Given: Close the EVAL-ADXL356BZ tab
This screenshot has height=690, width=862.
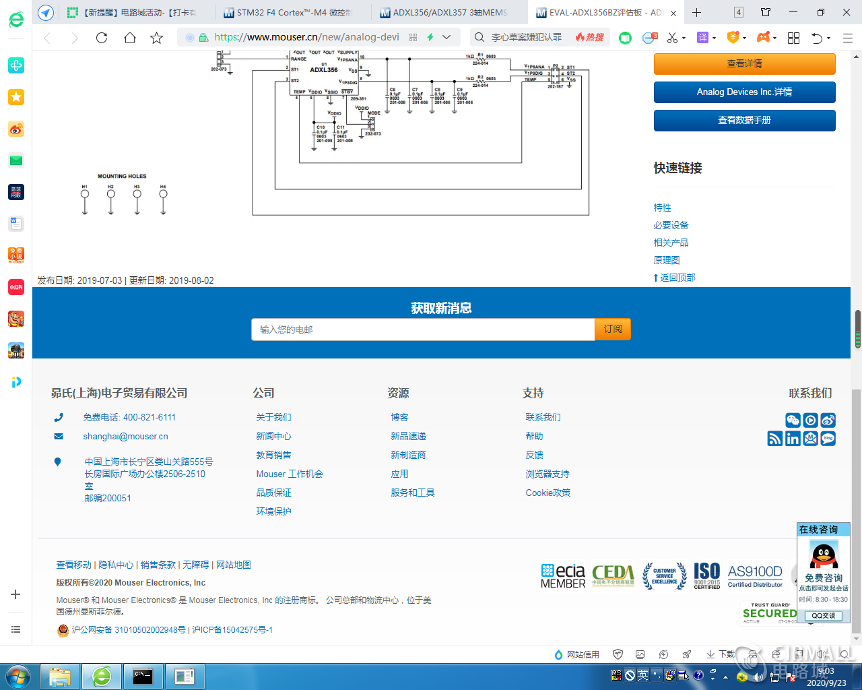Looking at the screenshot, I should 673,13.
